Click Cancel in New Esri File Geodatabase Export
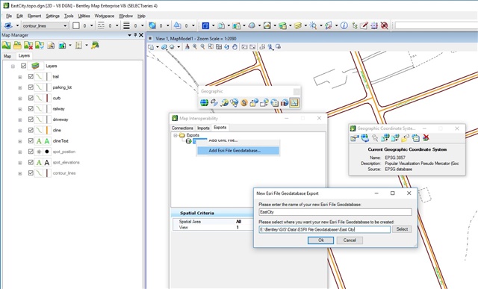The width and height of the screenshot is (478, 289). 350,240
